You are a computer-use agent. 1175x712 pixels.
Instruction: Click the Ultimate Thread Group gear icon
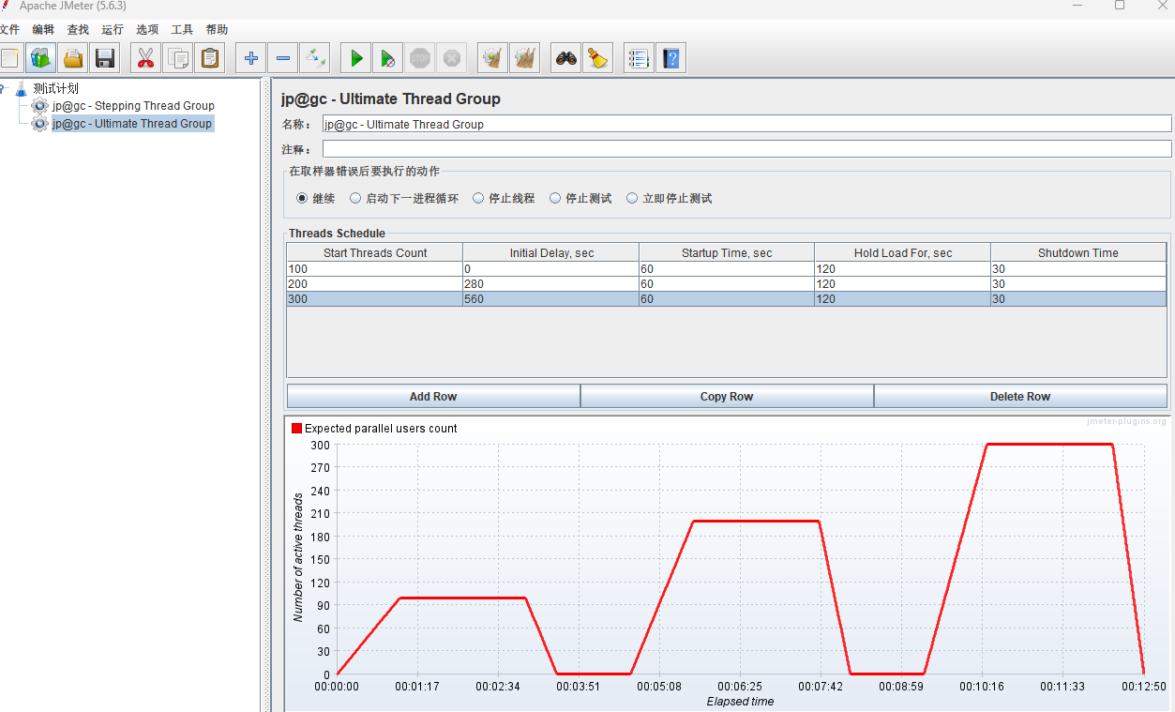point(39,124)
